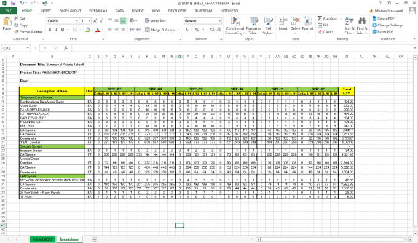Open the FORMULAS ribbon tab
Viewport: 418px width, 243px height.
pyautogui.click(x=98, y=10)
